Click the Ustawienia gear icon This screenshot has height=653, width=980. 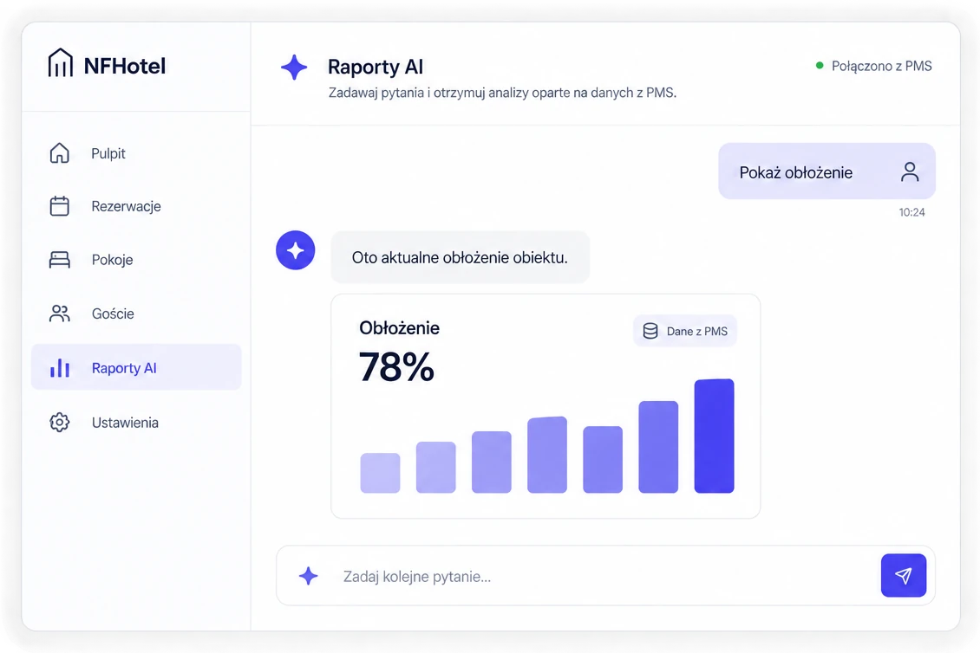pos(59,422)
